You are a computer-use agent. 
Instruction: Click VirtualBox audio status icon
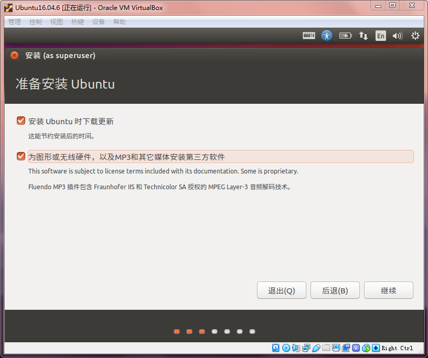(x=296, y=348)
